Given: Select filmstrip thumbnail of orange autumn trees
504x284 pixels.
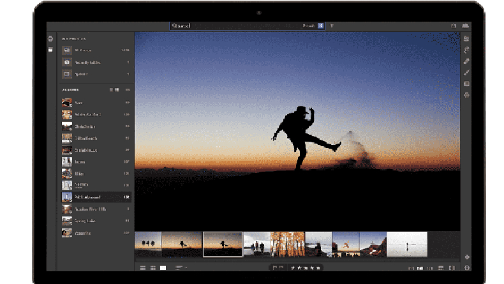Looking at the screenshot, I should coord(287,244).
